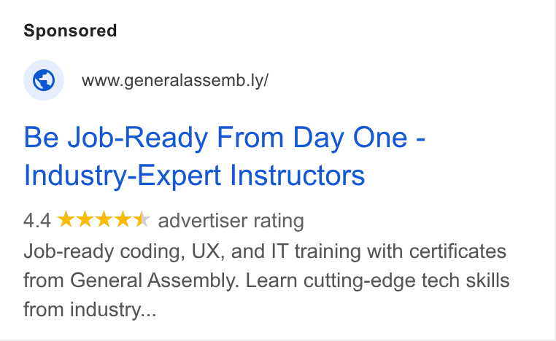Image resolution: width=556 pixels, height=341 pixels.
Task: Click the half-filled fifth rating star
Action: pos(142,219)
